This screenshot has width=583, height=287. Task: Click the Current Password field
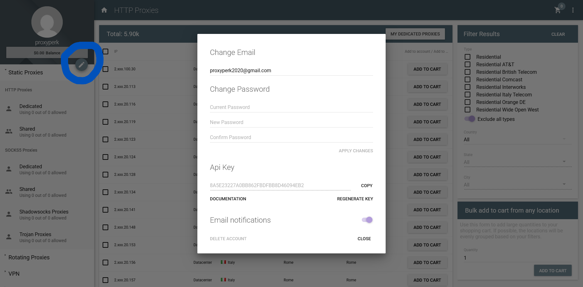pos(291,107)
